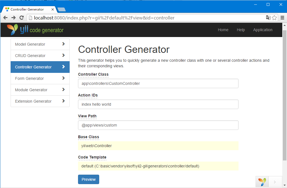Focus the View Path input field

158,125
